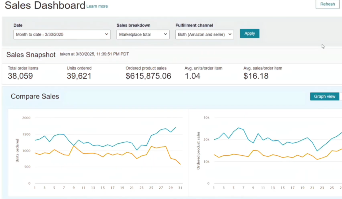Open the Fulfillment channel dropdown
The height and width of the screenshot is (199, 342).
coord(204,34)
